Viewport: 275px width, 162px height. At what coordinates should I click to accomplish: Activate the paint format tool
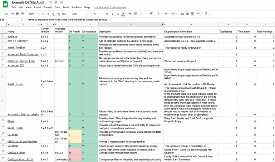point(23,14)
